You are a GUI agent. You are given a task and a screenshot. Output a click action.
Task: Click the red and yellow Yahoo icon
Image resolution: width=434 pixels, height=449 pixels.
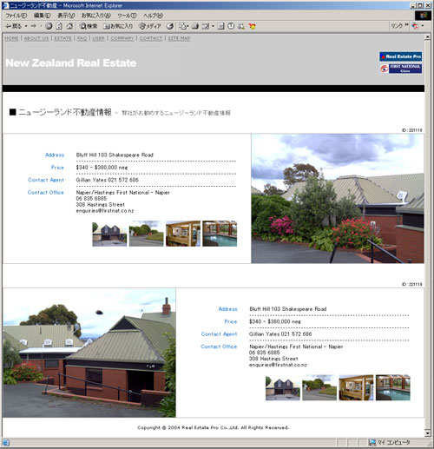point(252,26)
